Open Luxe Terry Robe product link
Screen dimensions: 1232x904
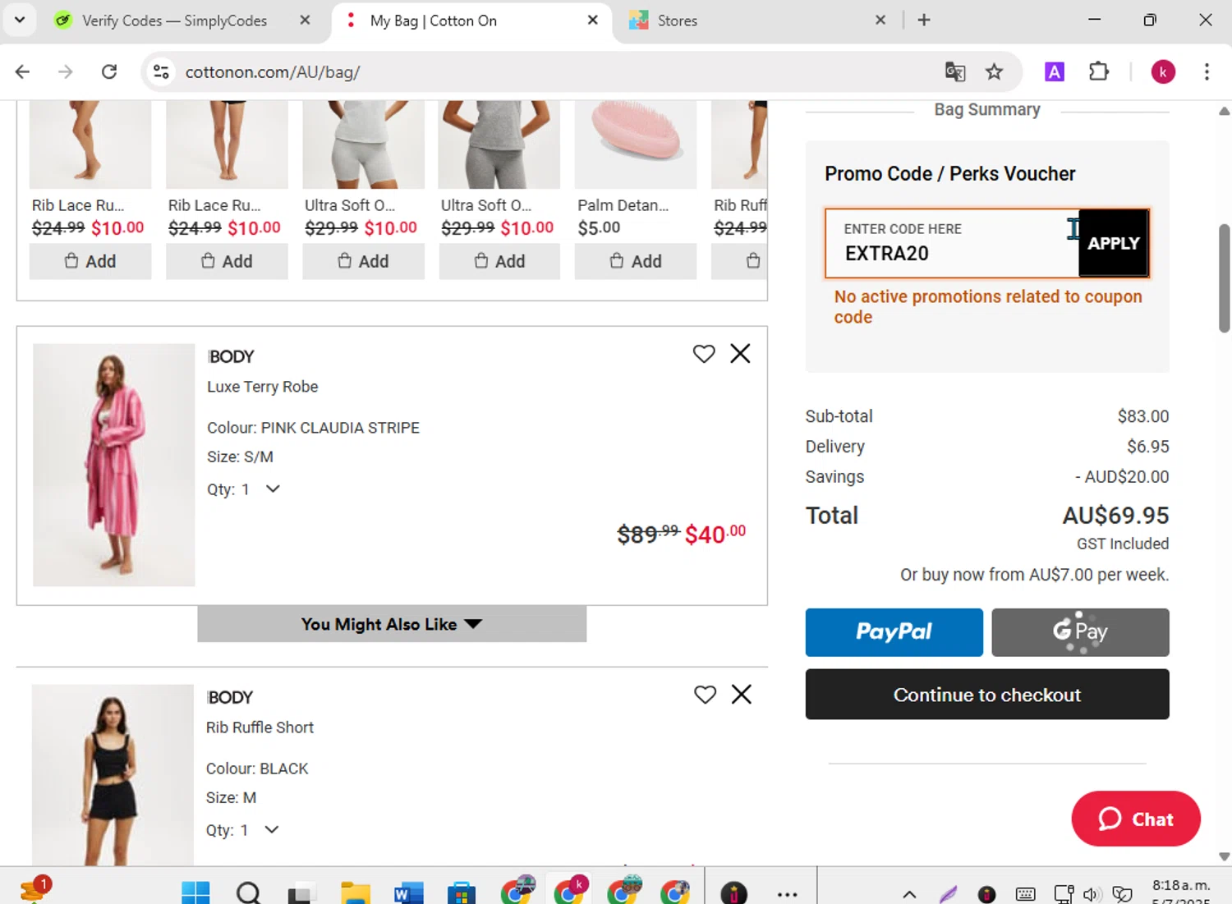pos(262,387)
